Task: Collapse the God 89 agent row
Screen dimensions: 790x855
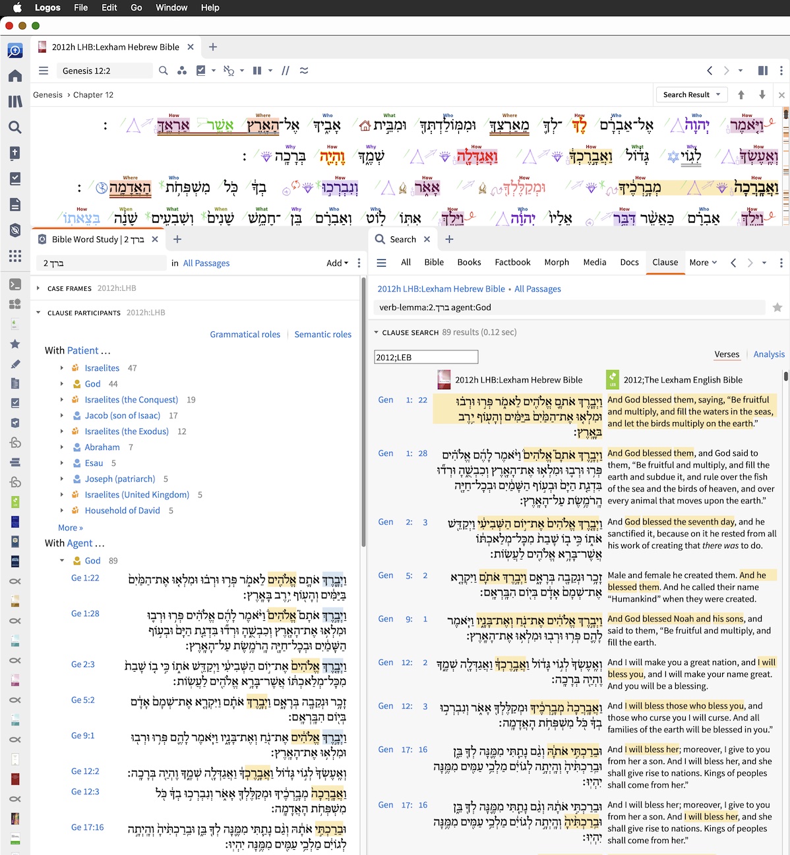Action: [x=62, y=561]
